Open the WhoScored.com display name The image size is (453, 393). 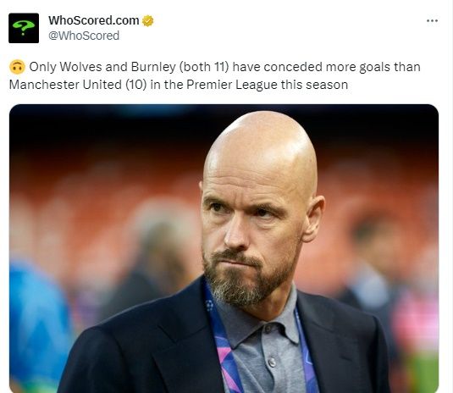[94, 20]
